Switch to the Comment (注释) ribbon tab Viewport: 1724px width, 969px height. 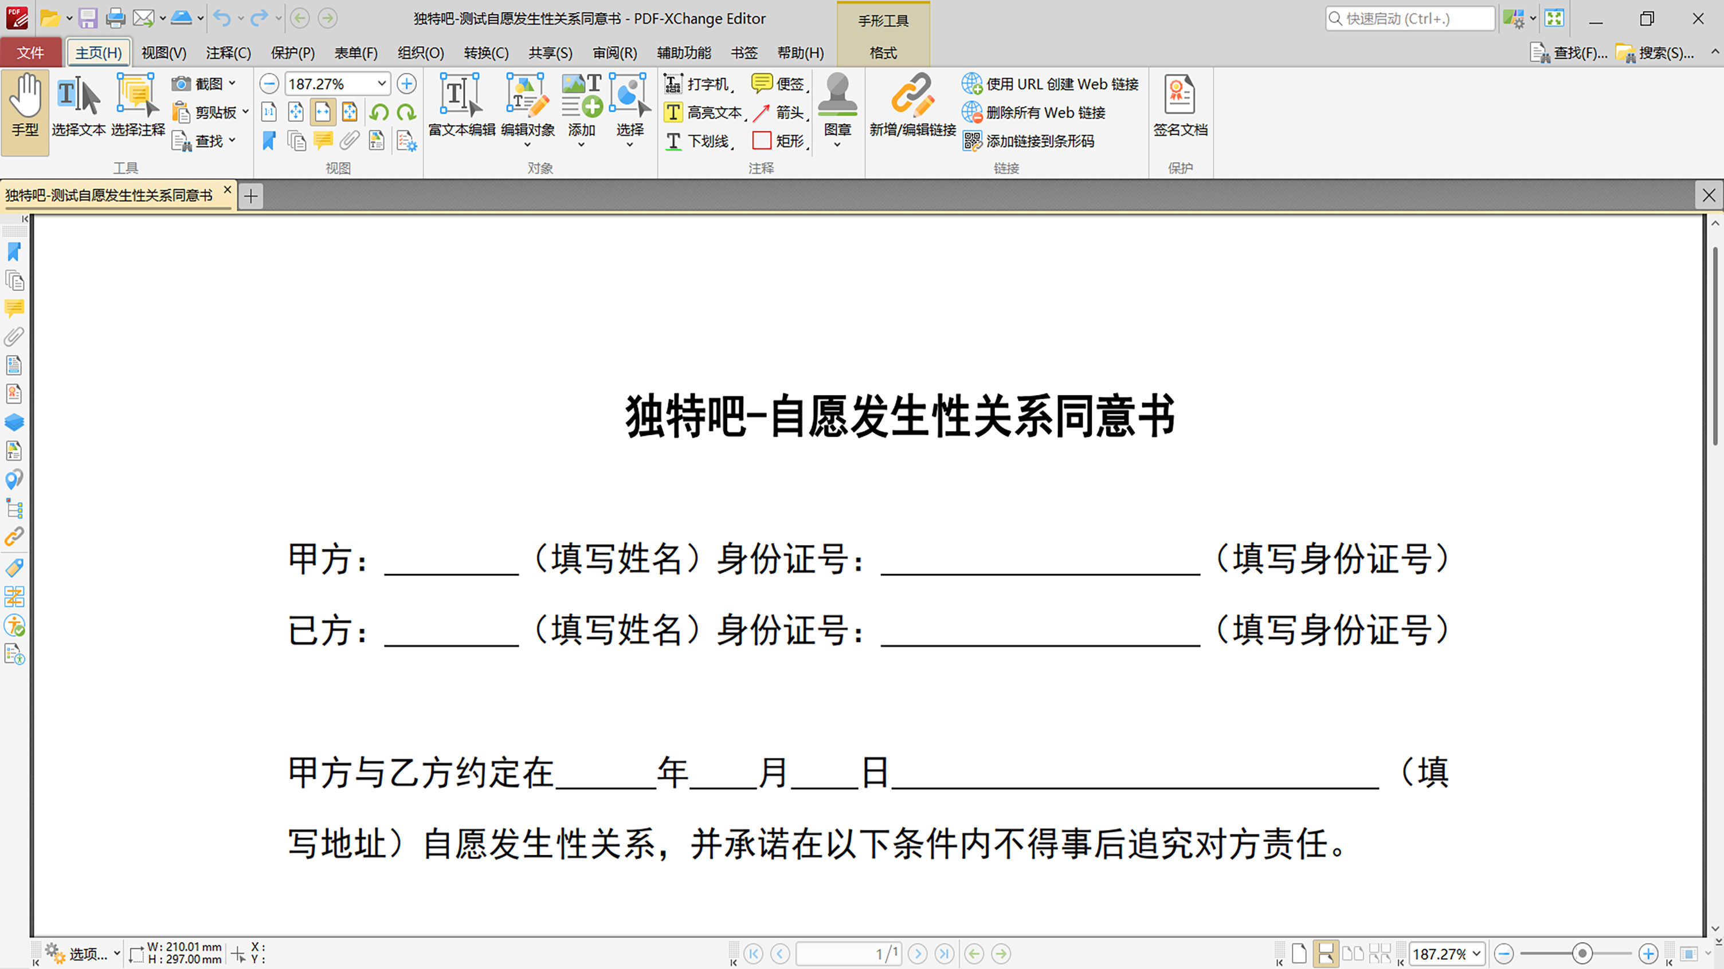click(x=228, y=52)
